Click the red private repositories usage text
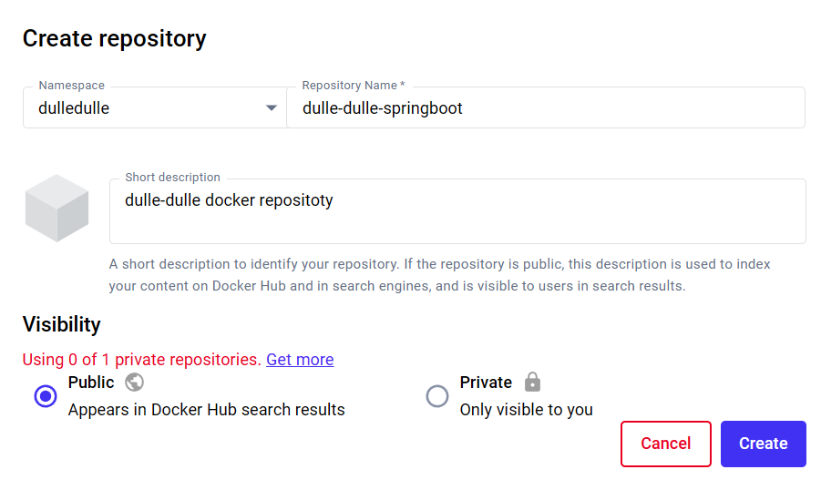The image size is (821, 490). (141, 360)
